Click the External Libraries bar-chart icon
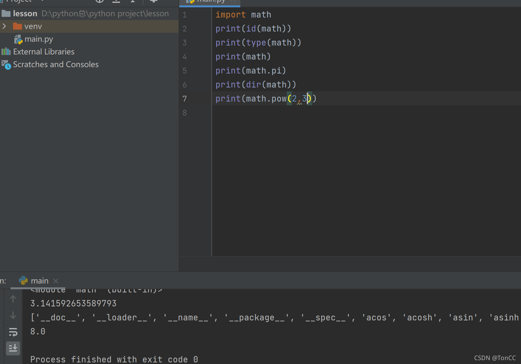 [6, 52]
